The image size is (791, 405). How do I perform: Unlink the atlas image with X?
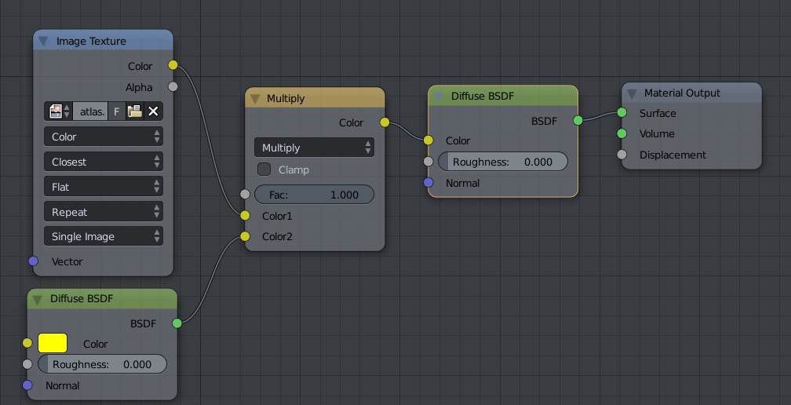point(153,111)
